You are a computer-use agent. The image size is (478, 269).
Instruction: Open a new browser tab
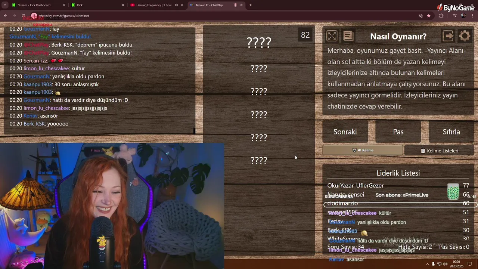pos(250,5)
